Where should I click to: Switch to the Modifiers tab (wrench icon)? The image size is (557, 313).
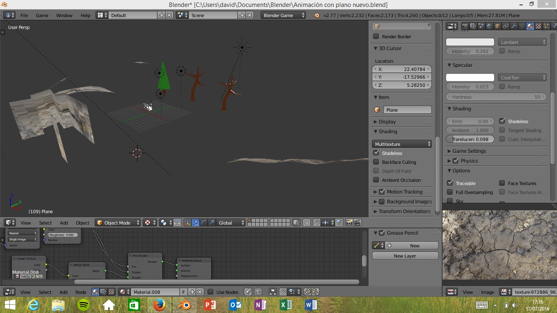point(514,26)
